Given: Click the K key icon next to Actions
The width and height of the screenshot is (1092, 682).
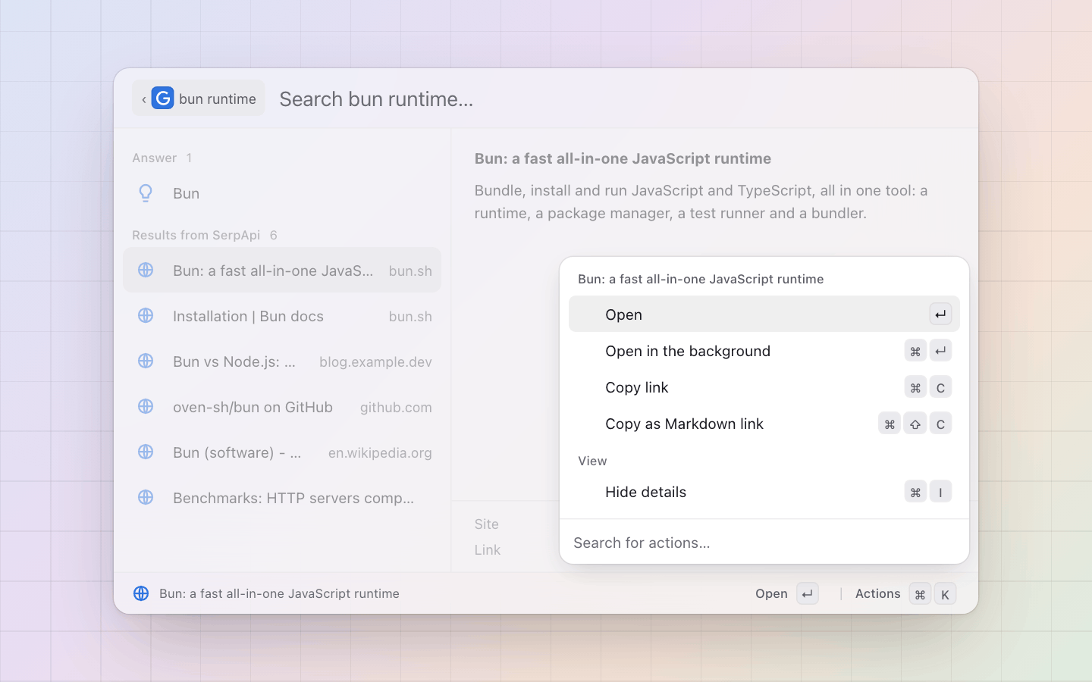Looking at the screenshot, I should pyautogui.click(x=945, y=594).
